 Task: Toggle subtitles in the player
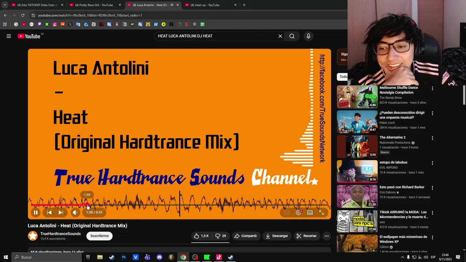pyautogui.click(x=287, y=213)
